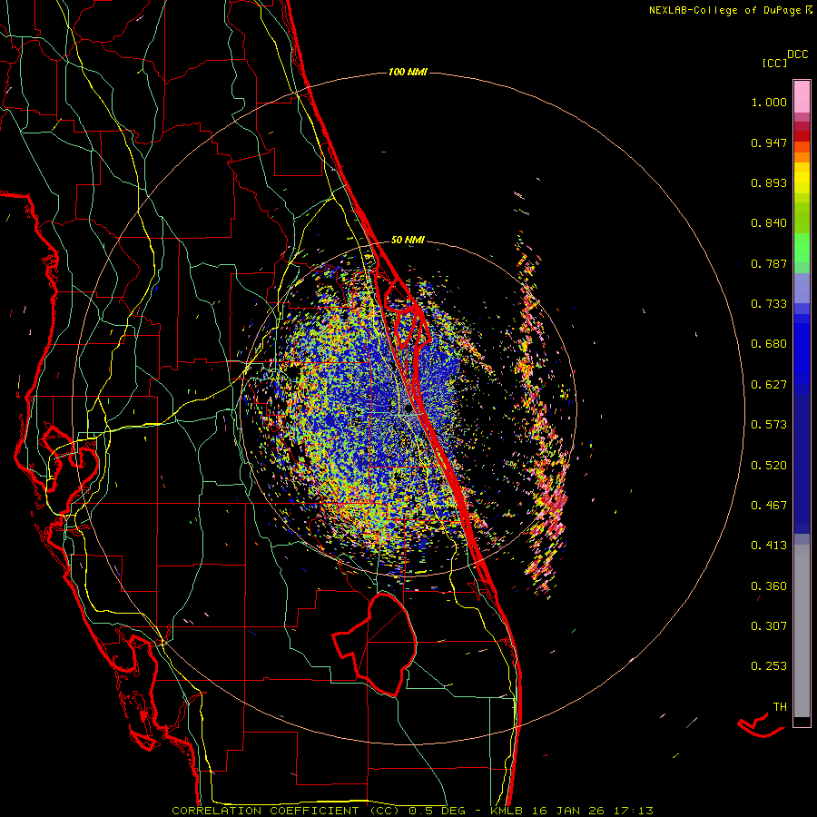Click the 0.360 scale value label
The width and height of the screenshot is (817, 817).
coord(769,586)
